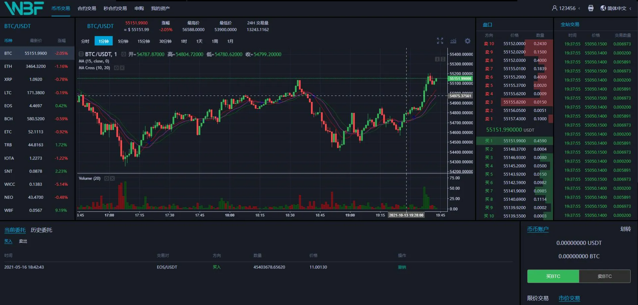Click the 划转 transfer link
The image size is (638, 305).
coord(625,229)
